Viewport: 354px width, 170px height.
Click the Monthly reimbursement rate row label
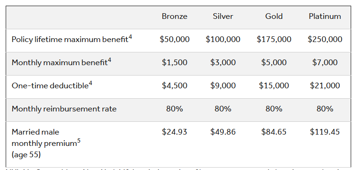pyautogui.click(x=64, y=109)
